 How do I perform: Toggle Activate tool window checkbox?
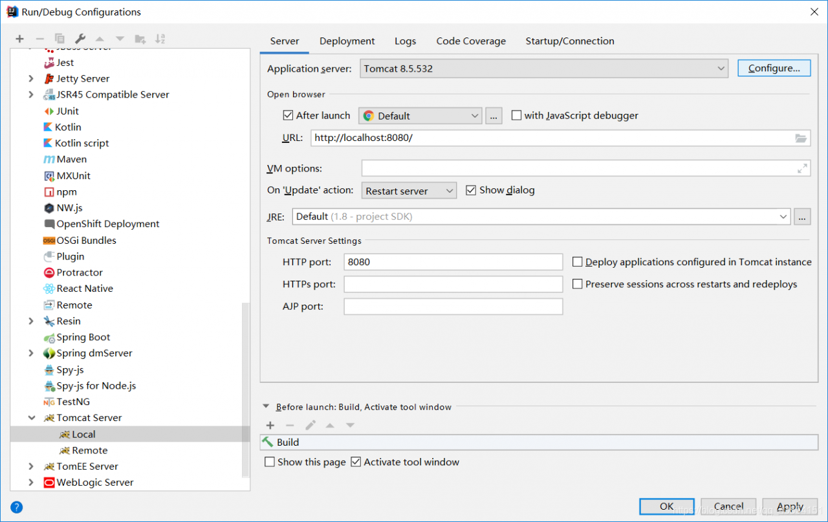[x=356, y=462]
